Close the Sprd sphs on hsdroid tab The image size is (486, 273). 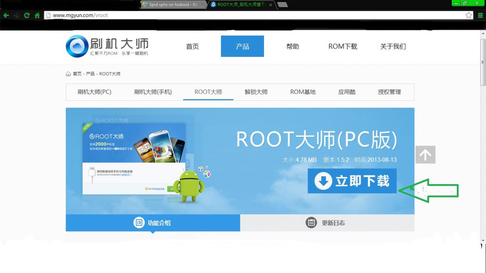(x=202, y=5)
